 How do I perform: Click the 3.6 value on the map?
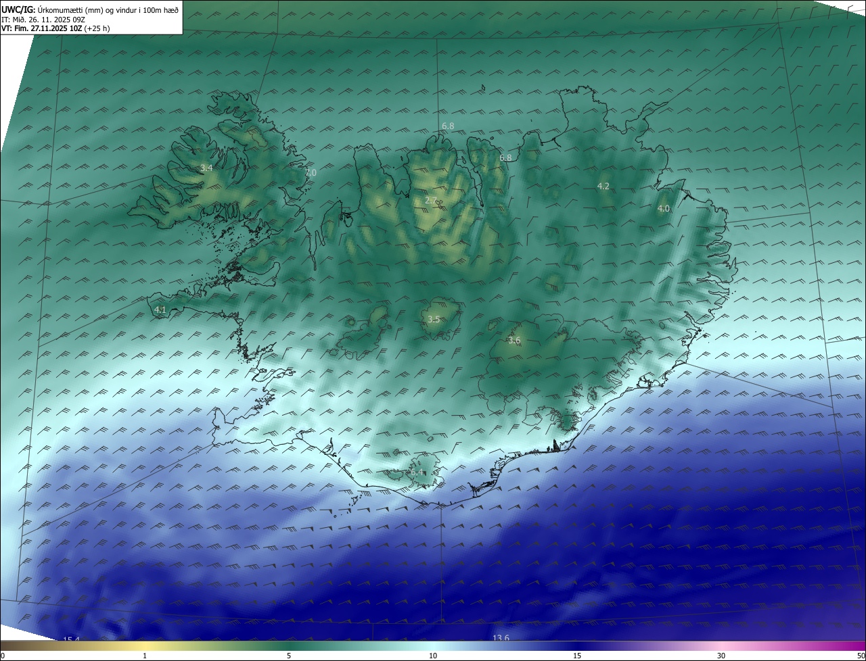tap(514, 341)
